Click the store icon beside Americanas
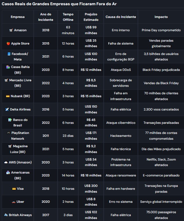Viewport: 184px width, 221px height. coord(8,173)
